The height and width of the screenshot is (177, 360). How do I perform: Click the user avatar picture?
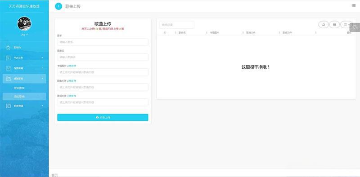(24, 24)
